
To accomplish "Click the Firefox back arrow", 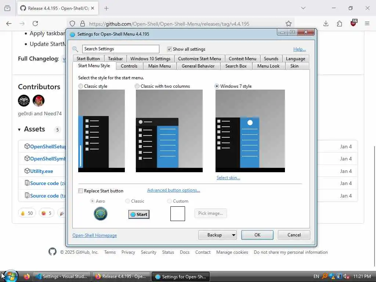I will 9,23.
